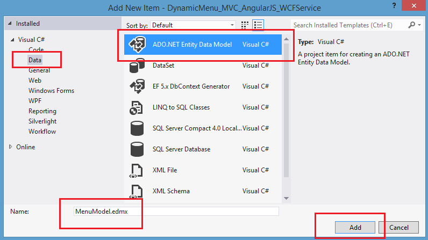
Task: Open the Windows Forms category
Action: [x=51, y=91]
